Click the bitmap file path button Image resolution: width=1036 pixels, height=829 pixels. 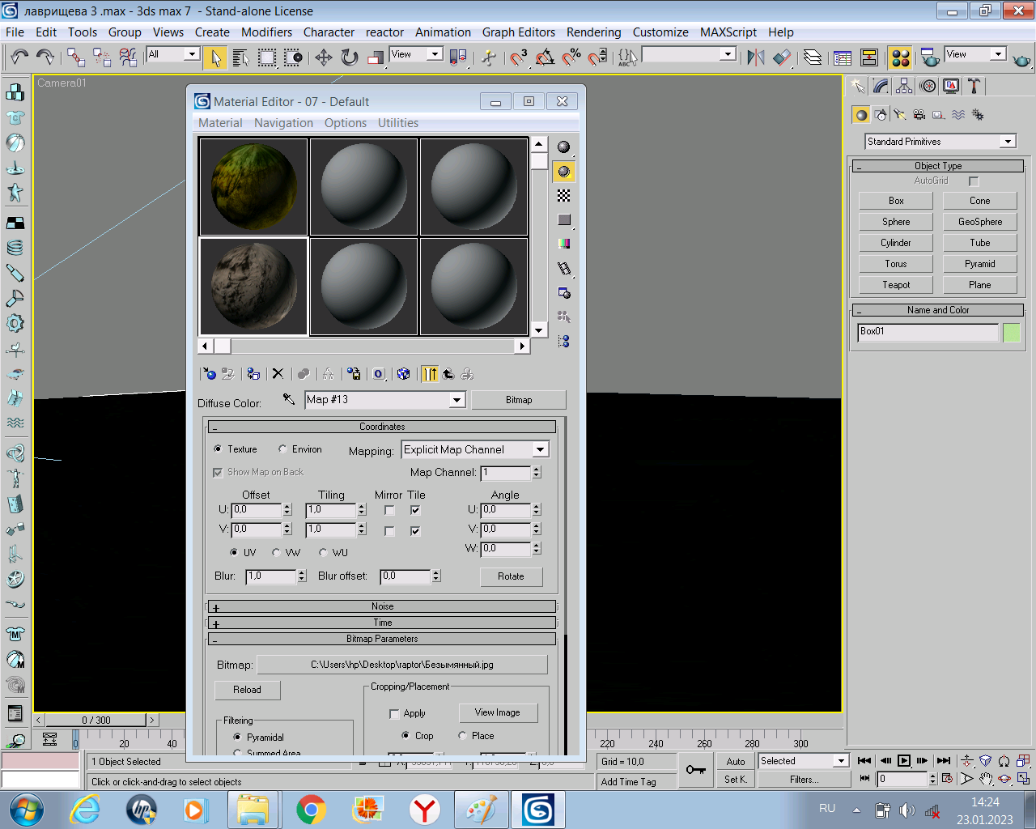pos(402,665)
